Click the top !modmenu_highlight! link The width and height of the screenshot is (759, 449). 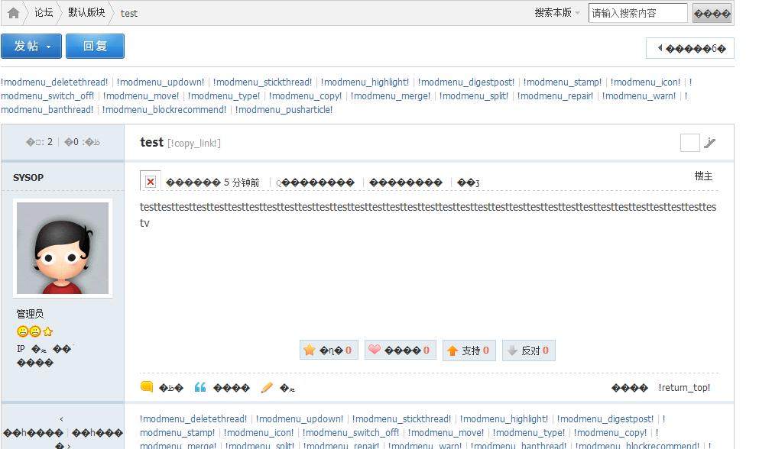point(365,82)
